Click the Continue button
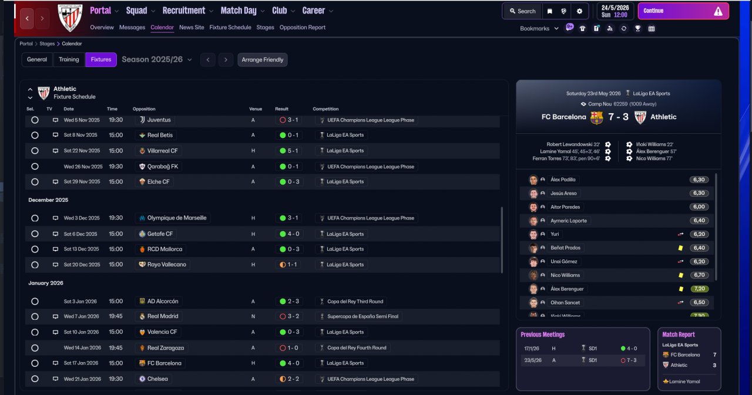This screenshot has width=752, height=395. (x=683, y=11)
